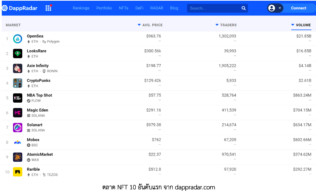The height and width of the screenshot is (193, 316).
Task: Select OpenSea volume value $21.85B
Action: (304, 36)
